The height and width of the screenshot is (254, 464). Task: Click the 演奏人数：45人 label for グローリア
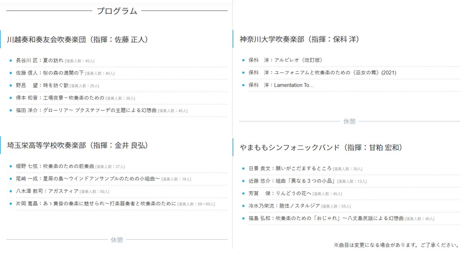coord(173,111)
